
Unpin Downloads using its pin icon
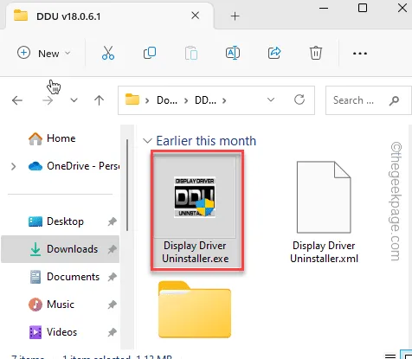pos(112,249)
